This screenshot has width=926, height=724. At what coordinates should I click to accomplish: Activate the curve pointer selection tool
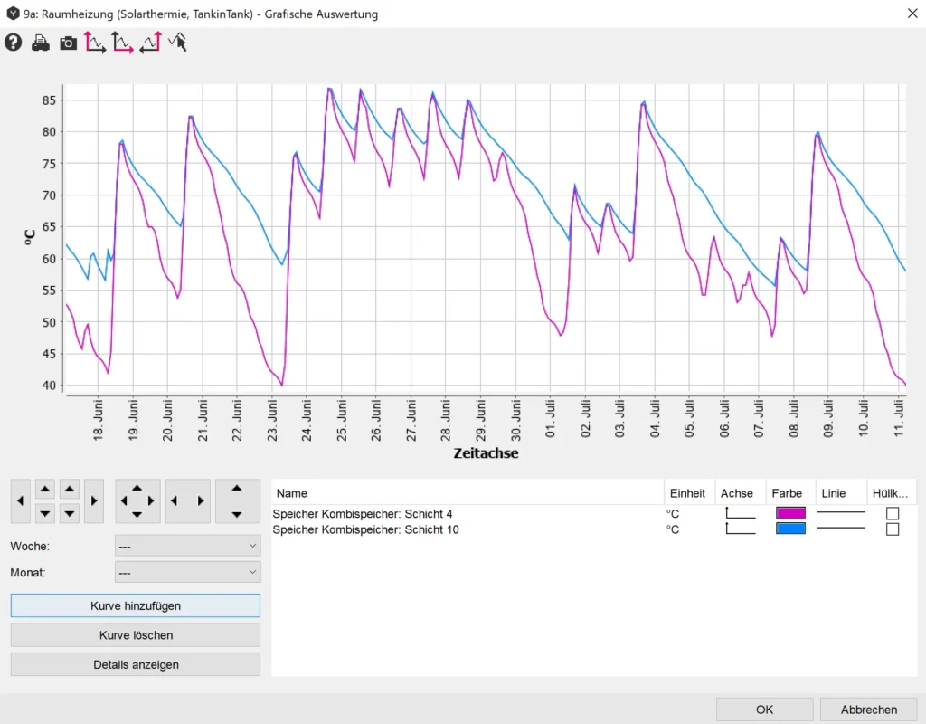pyautogui.click(x=178, y=43)
